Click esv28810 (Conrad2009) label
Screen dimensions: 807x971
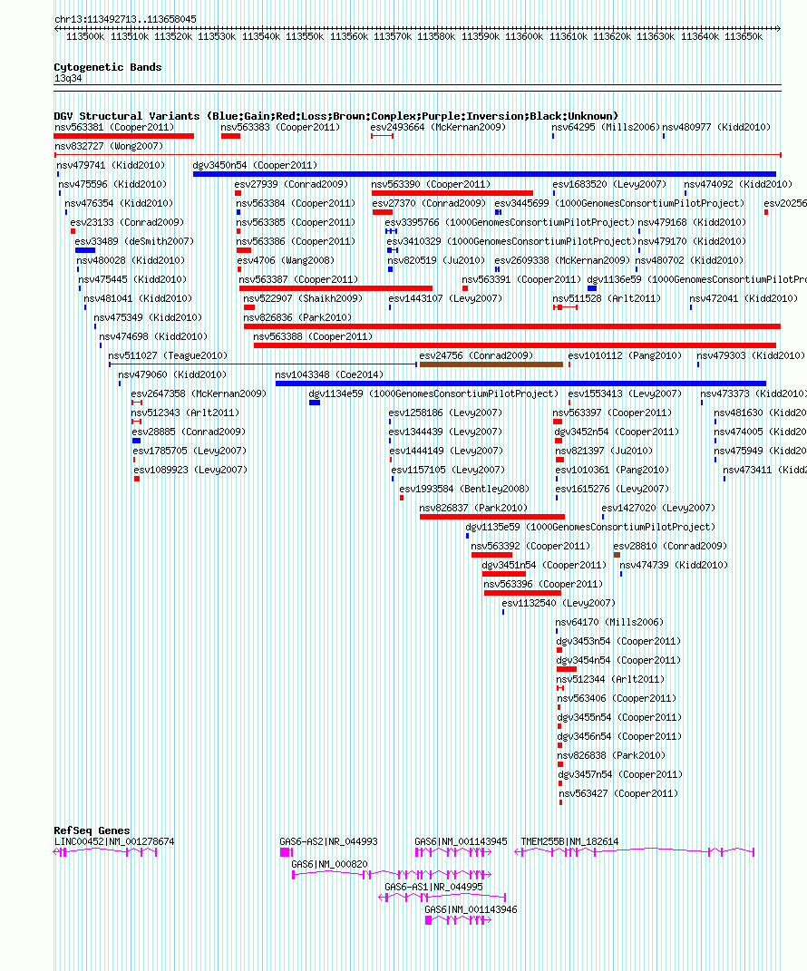click(x=670, y=546)
